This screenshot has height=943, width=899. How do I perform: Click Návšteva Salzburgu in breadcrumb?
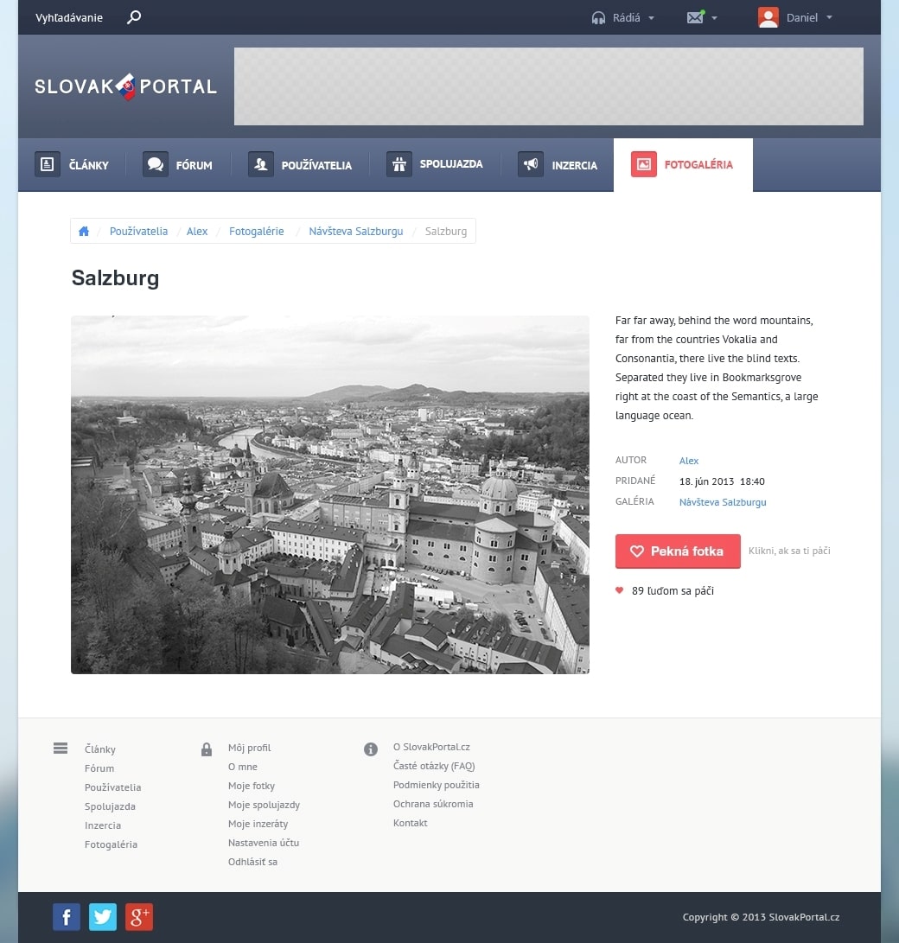[356, 232]
